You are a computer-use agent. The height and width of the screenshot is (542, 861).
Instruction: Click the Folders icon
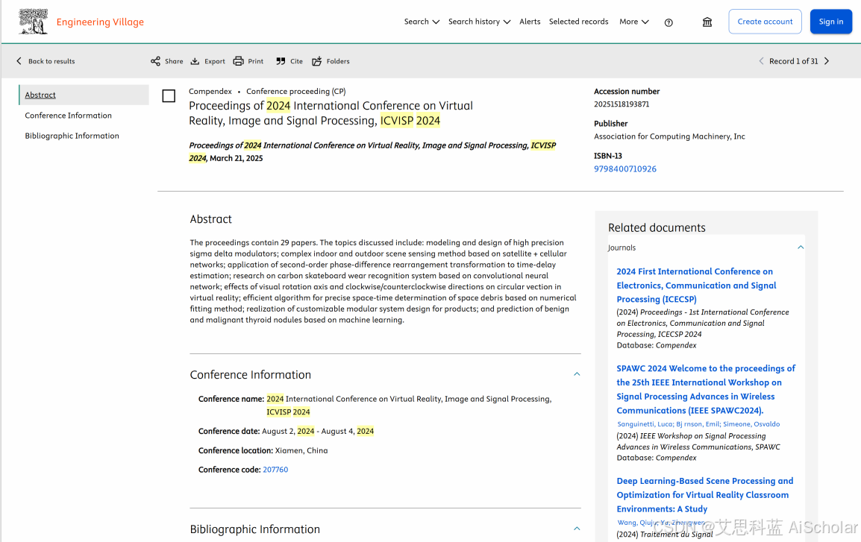coord(317,61)
